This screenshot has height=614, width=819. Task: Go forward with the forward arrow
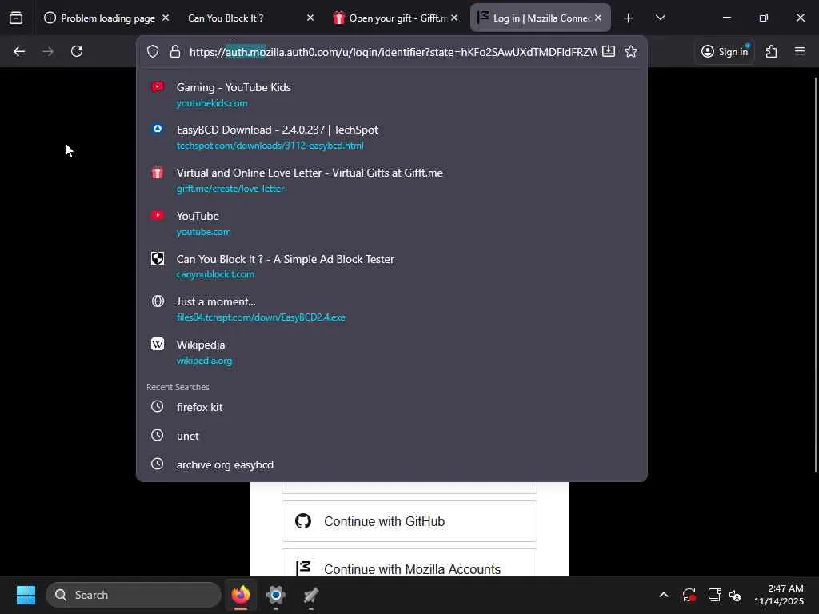click(x=48, y=51)
